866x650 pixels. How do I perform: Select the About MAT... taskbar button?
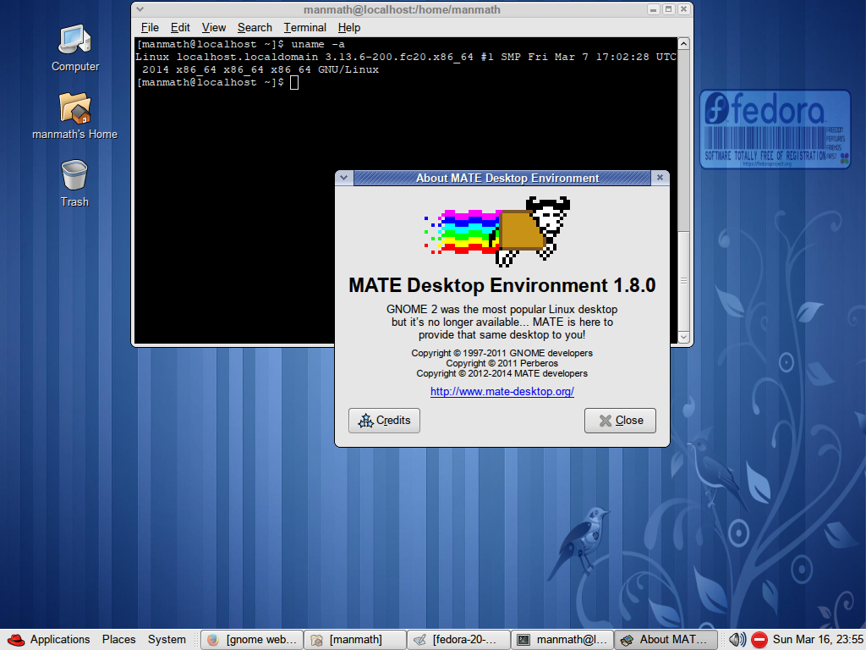pyautogui.click(x=666, y=640)
